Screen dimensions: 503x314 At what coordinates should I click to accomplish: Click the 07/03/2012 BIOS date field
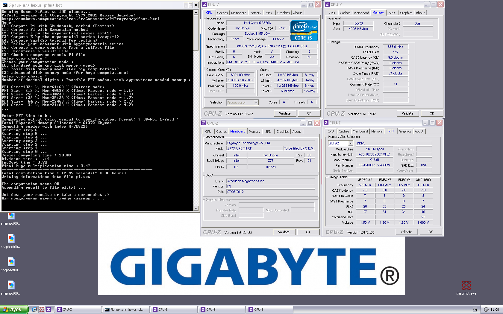271,192
